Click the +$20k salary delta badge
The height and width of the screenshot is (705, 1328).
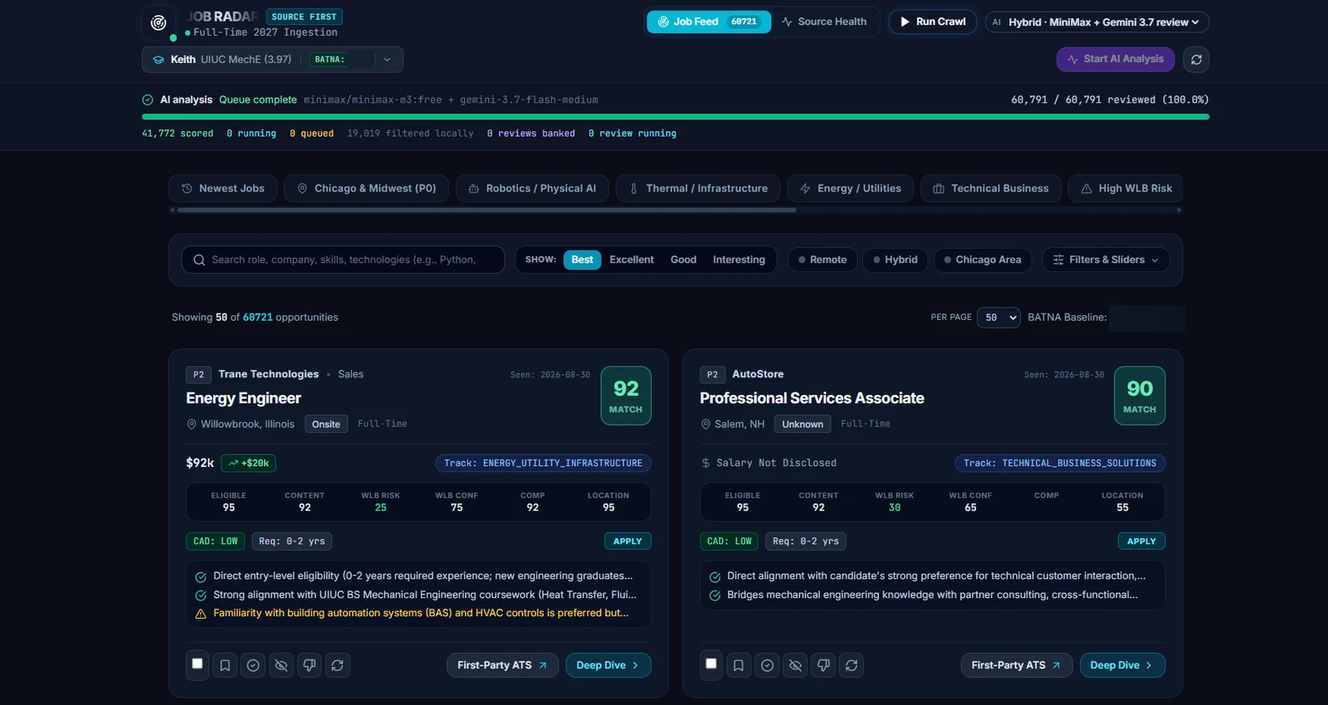coord(248,463)
